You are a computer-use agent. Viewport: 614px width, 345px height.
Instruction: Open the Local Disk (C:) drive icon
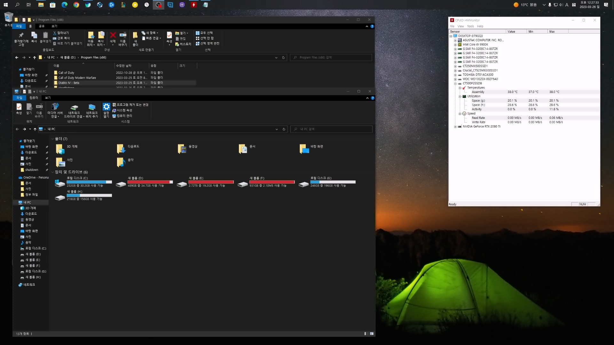[60, 183]
